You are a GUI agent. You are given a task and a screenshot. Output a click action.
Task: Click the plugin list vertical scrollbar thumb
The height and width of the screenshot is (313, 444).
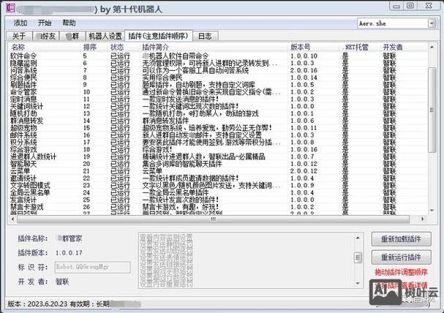coord(432,110)
